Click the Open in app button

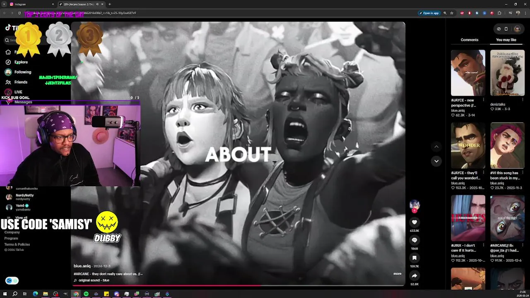click(x=429, y=13)
